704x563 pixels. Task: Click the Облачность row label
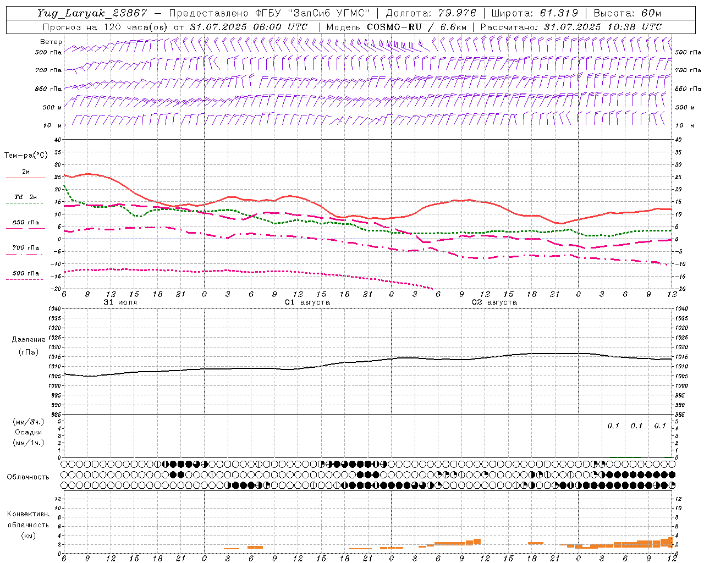click(x=28, y=477)
